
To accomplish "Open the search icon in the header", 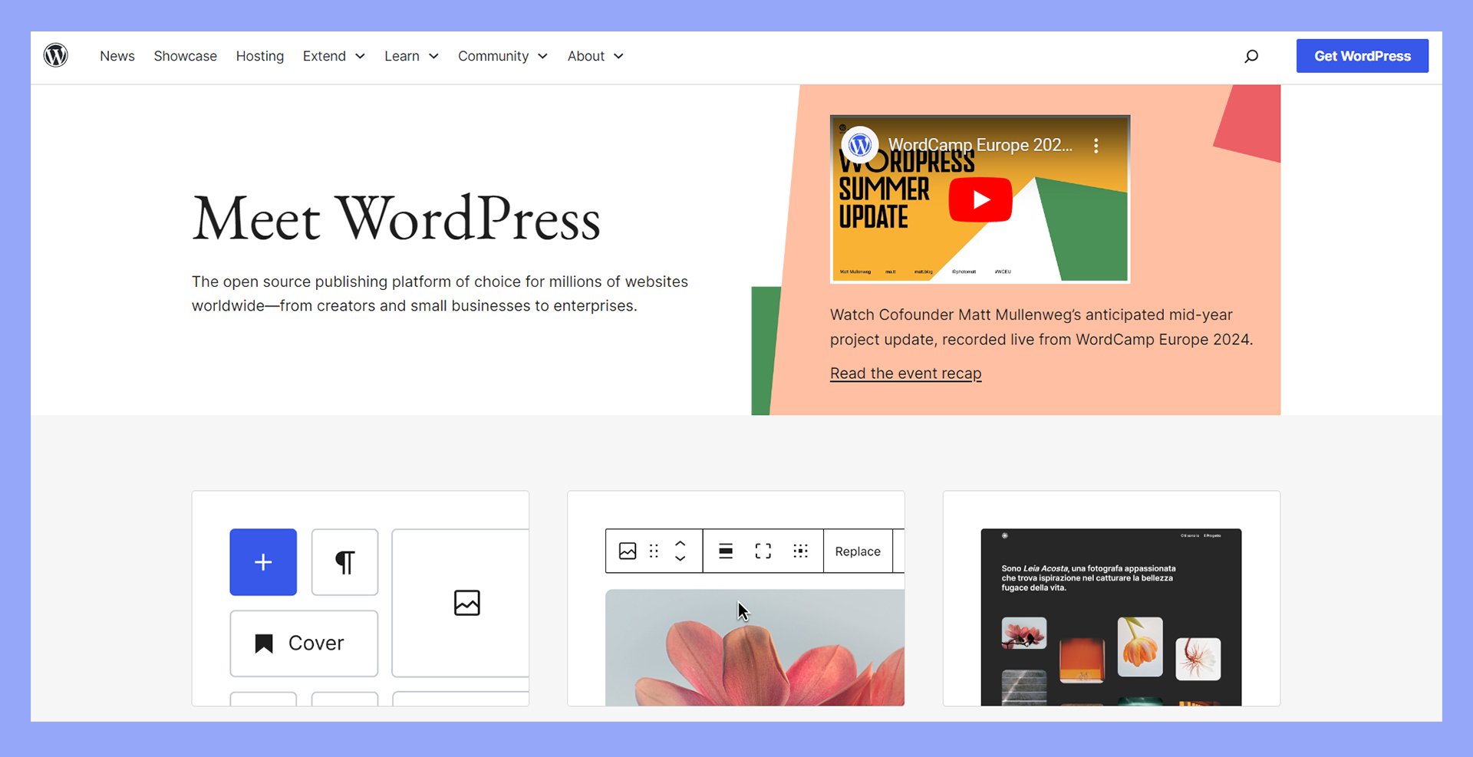I will (x=1251, y=56).
